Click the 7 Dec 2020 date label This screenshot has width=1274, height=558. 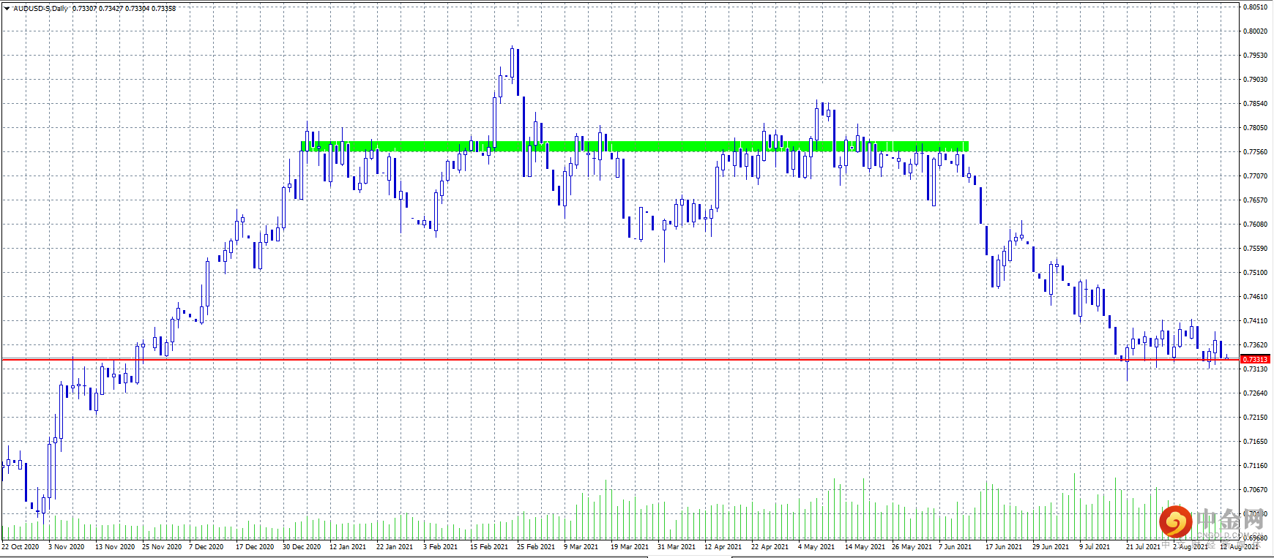point(206,547)
